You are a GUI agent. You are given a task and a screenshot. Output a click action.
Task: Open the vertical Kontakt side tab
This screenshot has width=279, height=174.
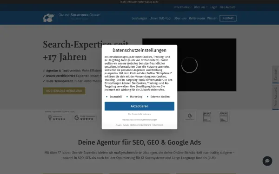275,74
